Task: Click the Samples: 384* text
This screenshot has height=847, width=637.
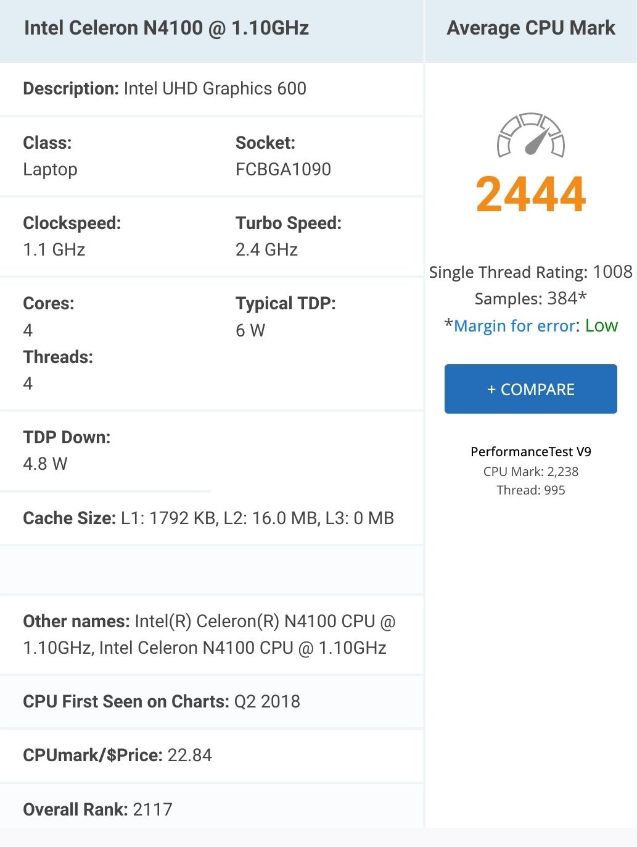Action: (531, 298)
